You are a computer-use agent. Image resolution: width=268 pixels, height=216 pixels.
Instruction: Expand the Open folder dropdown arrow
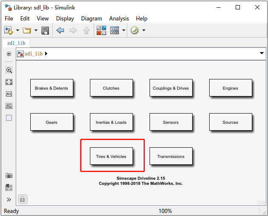click(x=36, y=30)
